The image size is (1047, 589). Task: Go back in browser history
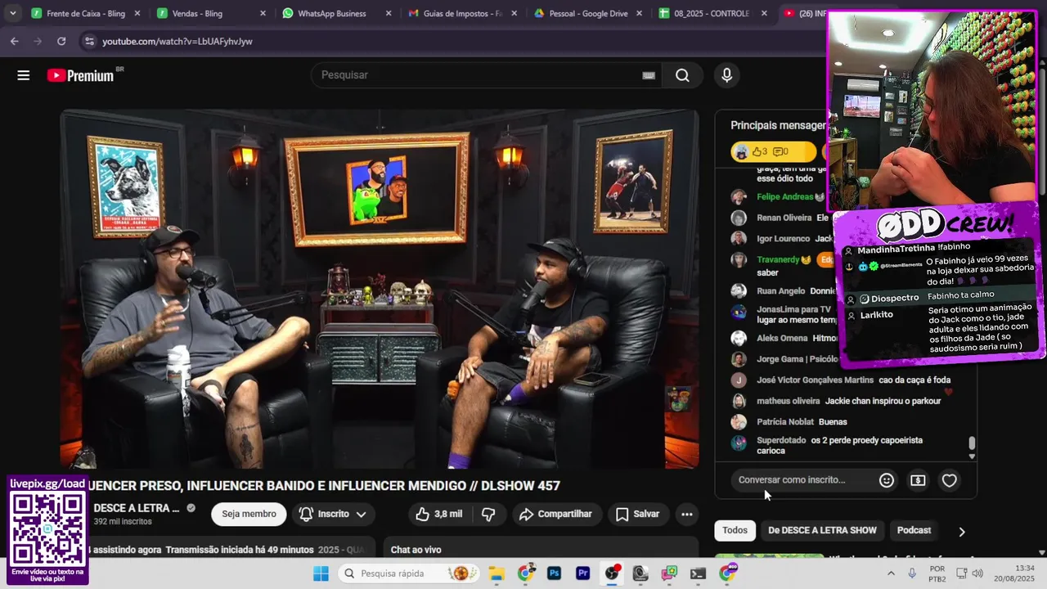(15, 41)
